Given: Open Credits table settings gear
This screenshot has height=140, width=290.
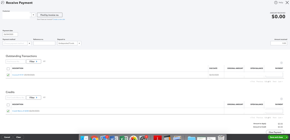Looking at the screenshot, I should click(x=281, y=99).
